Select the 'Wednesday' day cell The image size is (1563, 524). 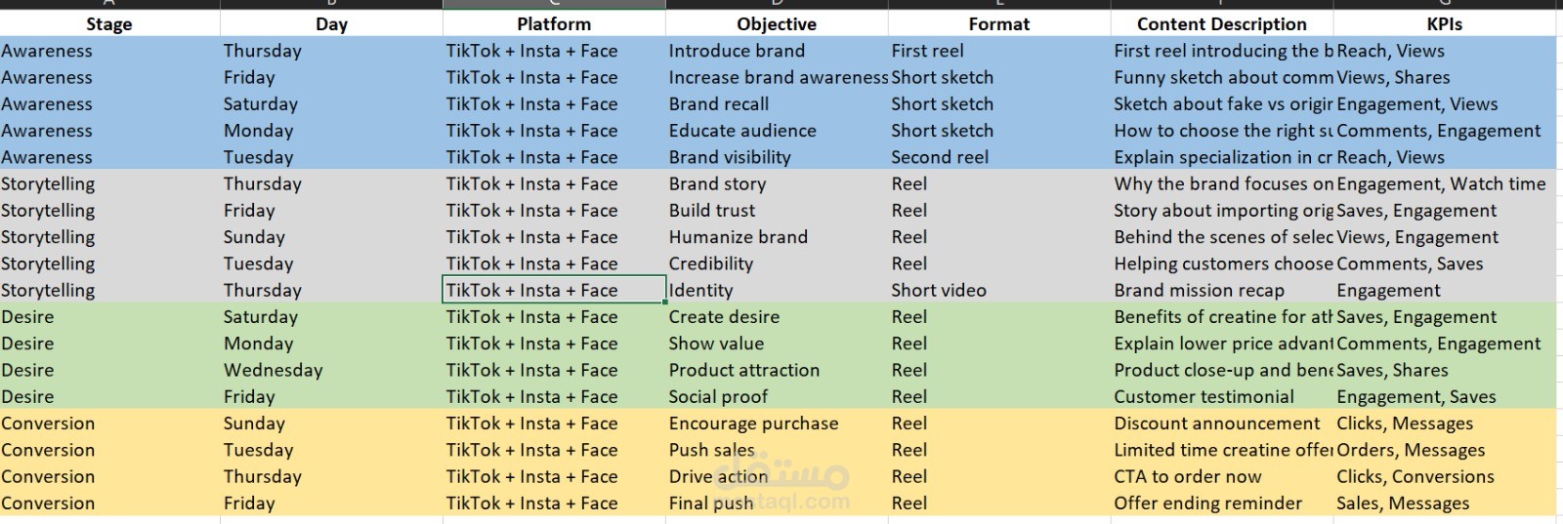click(x=332, y=370)
